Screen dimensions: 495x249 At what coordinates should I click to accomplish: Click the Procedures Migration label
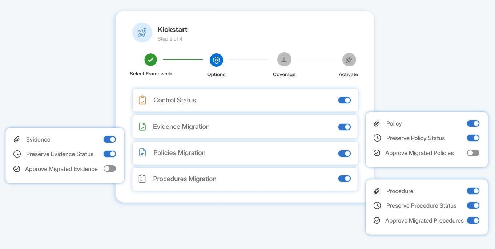click(x=185, y=179)
